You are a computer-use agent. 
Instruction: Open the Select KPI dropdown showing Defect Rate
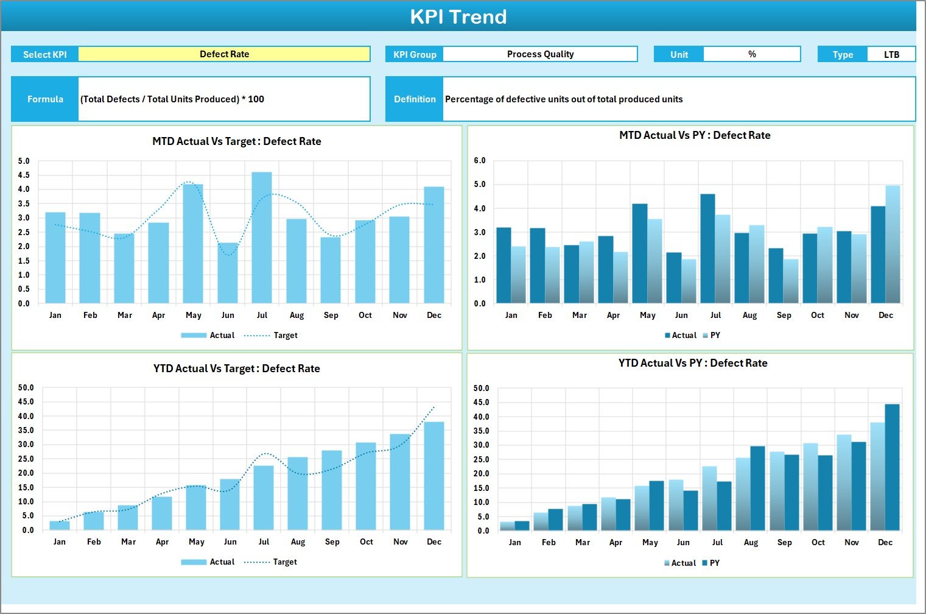pos(224,54)
